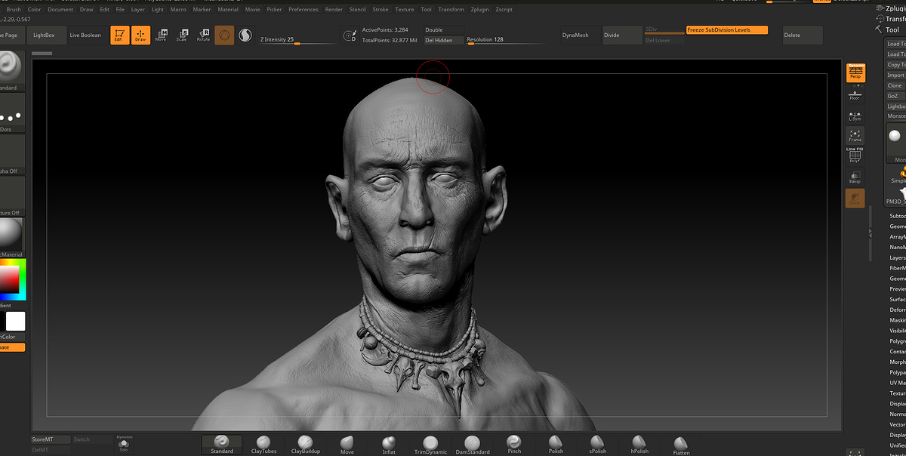Image resolution: width=906 pixels, height=456 pixels.
Task: Enable Live Boolean mode
Action: (x=85, y=35)
